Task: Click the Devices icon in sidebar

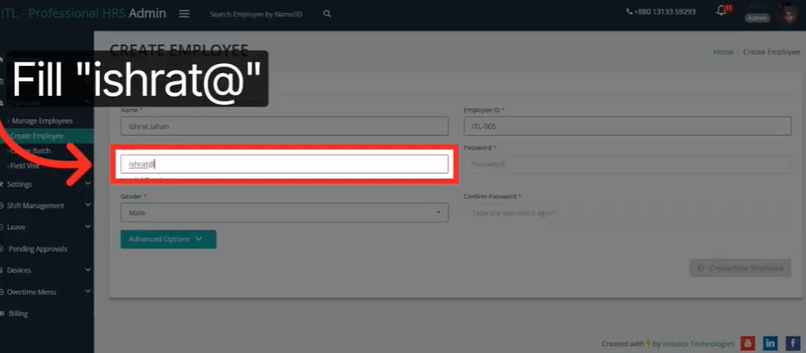Action: (2, 271)
